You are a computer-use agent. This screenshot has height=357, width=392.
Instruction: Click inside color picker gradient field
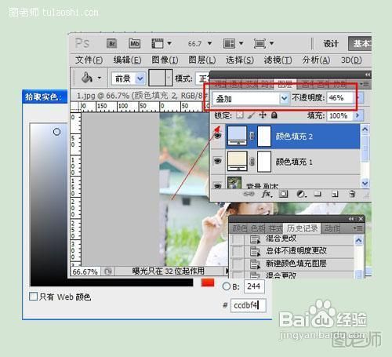click(49, 204)
